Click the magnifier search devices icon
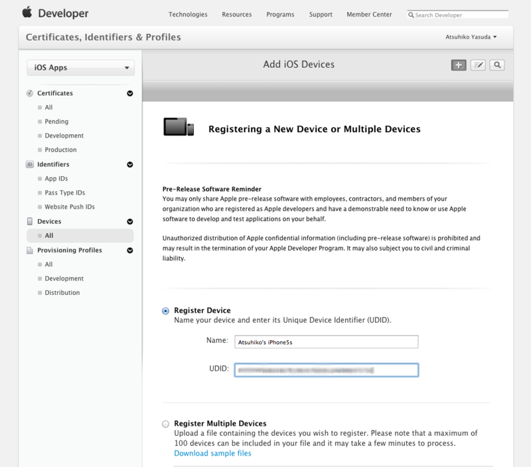The image size is (531, 467). tap(497, 65)
